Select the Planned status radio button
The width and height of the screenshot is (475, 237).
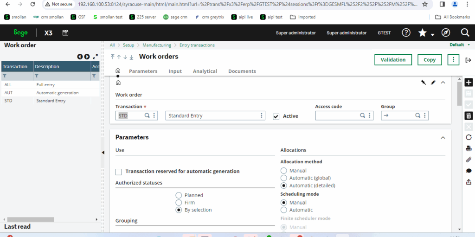(x=179, y=195)
